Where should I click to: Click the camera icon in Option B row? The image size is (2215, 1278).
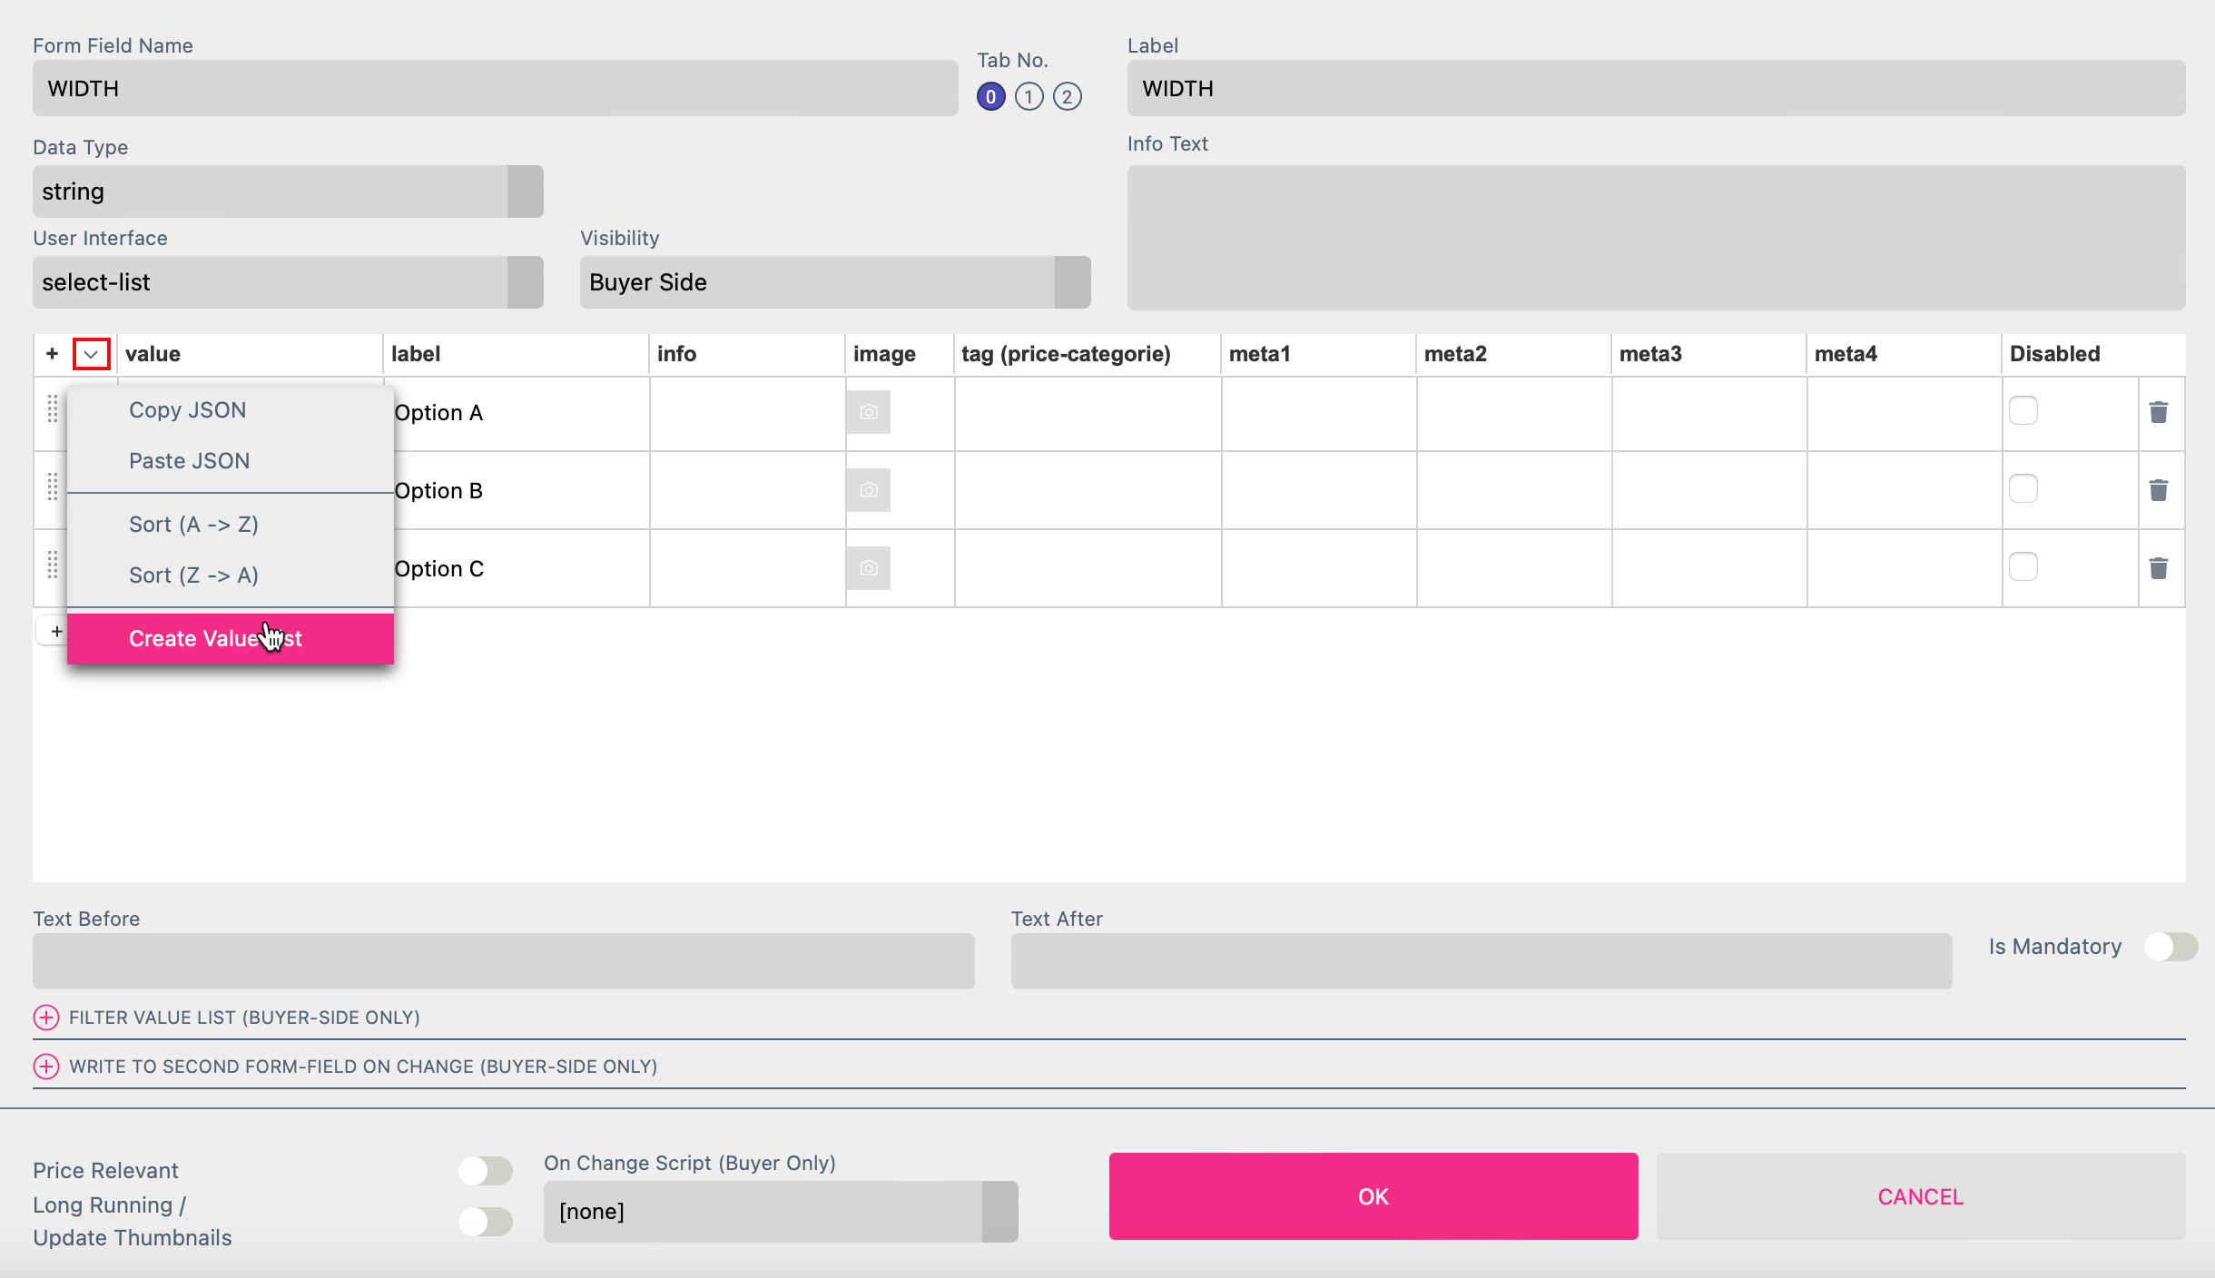(869, 489)
